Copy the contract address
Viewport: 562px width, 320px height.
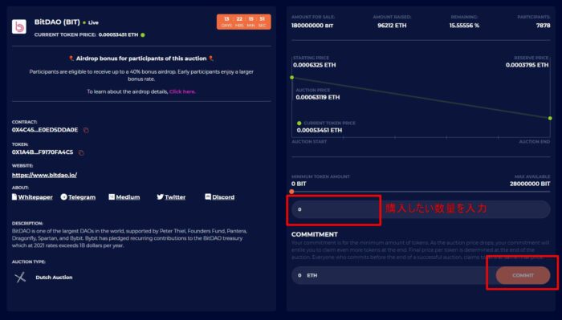point(86,130)
